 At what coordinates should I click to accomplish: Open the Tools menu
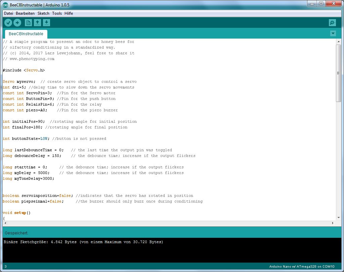[56, 13]
